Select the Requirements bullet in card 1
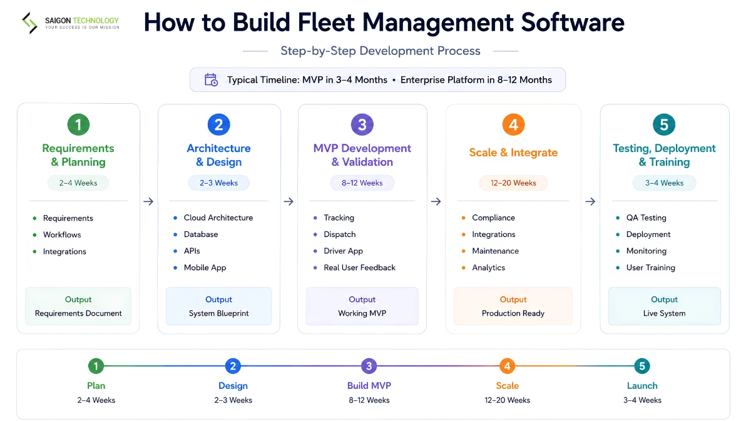This screenshot has width=751, height=422. [x=63, y=218]
